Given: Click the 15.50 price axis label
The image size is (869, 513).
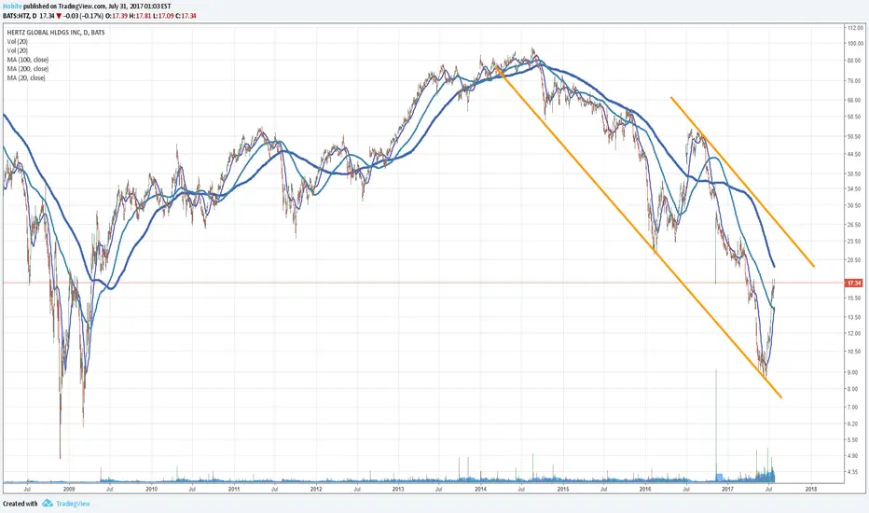Looking at the screenshot, I should click(855, 298).
